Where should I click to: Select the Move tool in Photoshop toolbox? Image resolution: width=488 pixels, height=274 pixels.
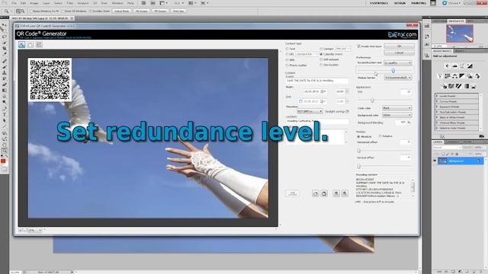click(5, 25)
